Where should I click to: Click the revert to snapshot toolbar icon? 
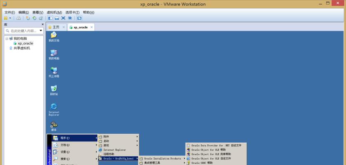(x=34, y=18)
